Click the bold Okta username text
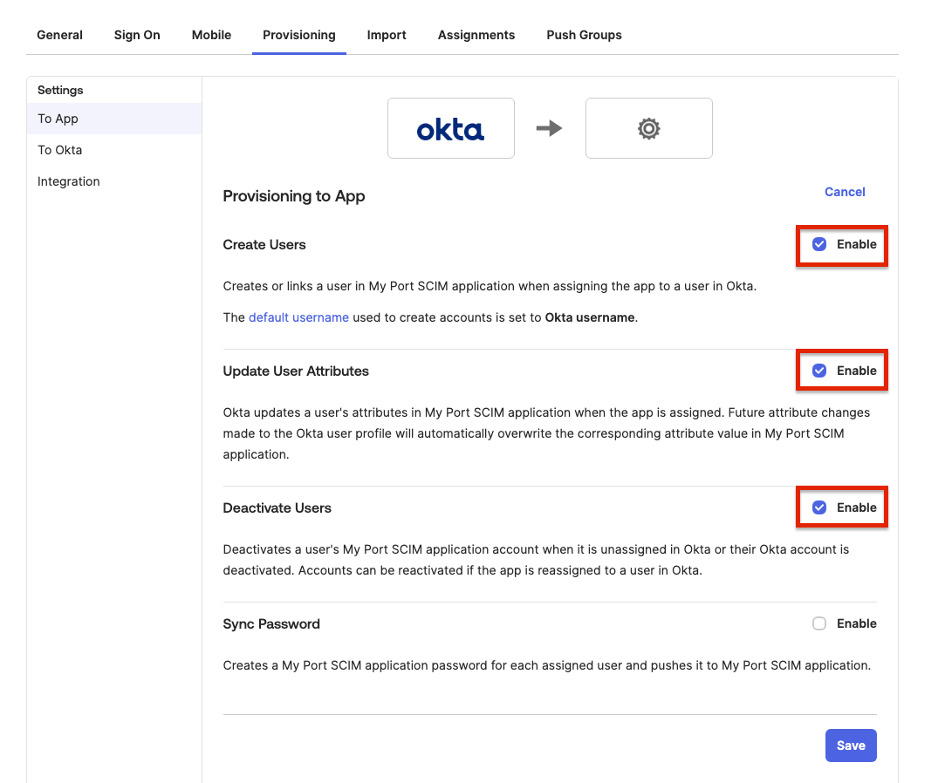This screenshot has height=783, width=945. 589,317
